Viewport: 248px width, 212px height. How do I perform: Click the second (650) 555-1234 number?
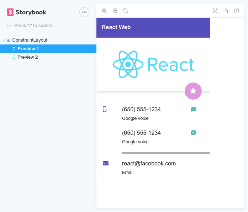coord(141,133)
